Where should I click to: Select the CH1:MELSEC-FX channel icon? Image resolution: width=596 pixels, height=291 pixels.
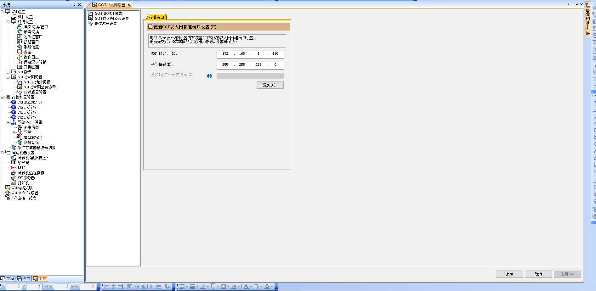click(x=14, y=102)
